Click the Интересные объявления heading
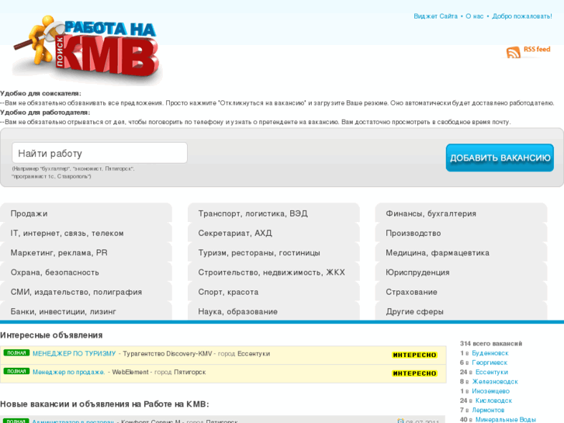 coord(51,335)
